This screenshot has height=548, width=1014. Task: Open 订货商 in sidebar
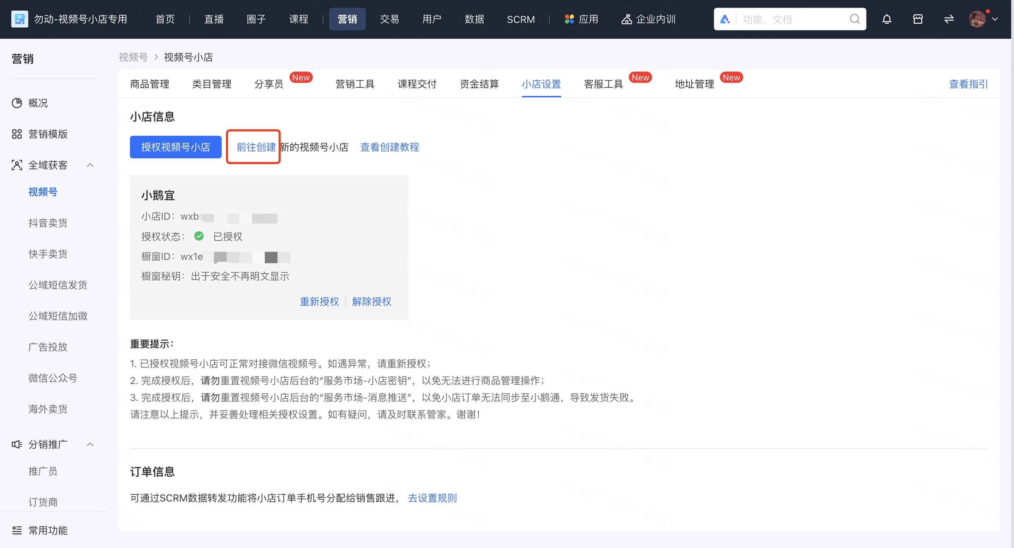click(43, 502)
